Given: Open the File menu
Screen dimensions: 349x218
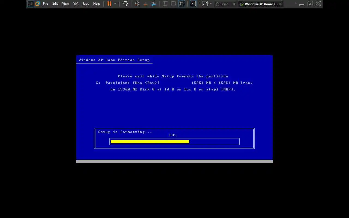Looking at the screenshot, I should pyautogui.click(x=46, y=4).
